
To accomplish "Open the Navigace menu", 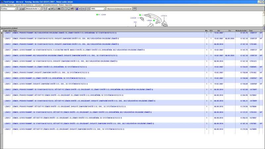I will [x=10, y=5].
